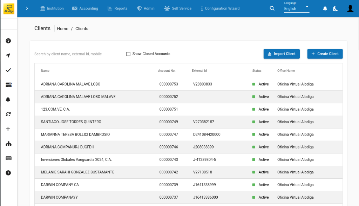Collapse the sidebar with the chevron arrow
Viewport: 359px width, 206px height.
tap(27, 8)
